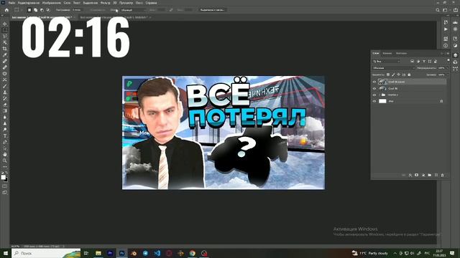Select the Rectangular Marquee tool

point(5,30)
